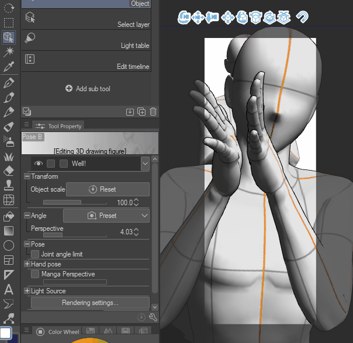
Task: Click the camera rotate icon above figure
Action: (184, 18)
